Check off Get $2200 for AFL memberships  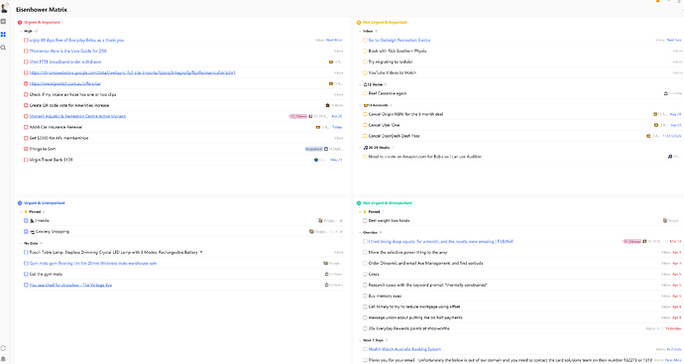[26, 138]
